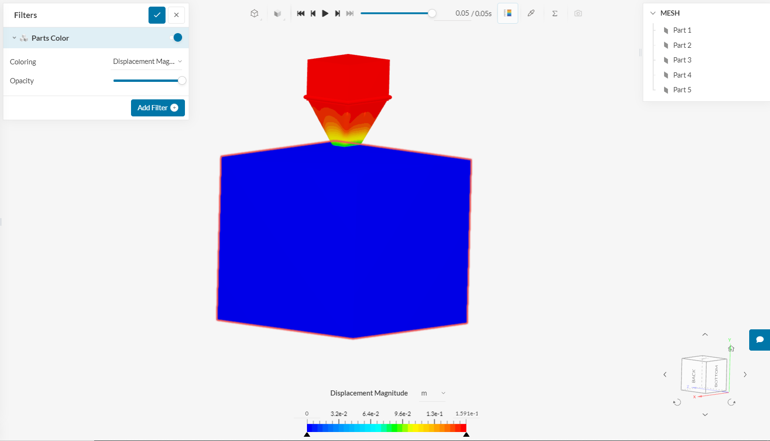Click the time step slider track
Screen dimensions: 770x441
[396, 13]
